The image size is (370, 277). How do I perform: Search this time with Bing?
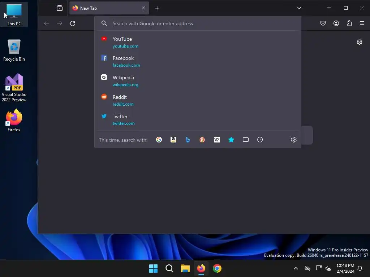pyautogui.click(x=188, y=140)
